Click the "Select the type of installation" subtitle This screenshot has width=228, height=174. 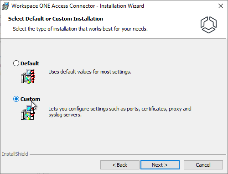point(80,29)
